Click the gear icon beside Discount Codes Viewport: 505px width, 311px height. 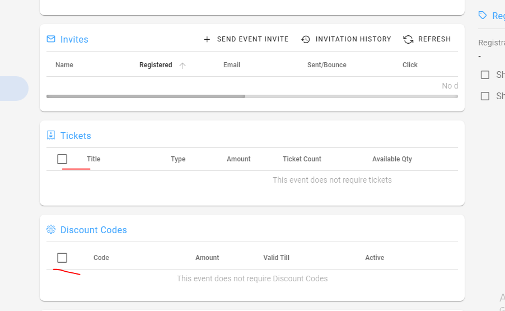(51, 230)
